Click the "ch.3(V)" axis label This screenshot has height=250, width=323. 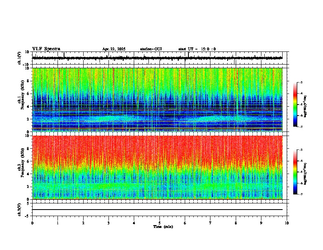(20, 210)
